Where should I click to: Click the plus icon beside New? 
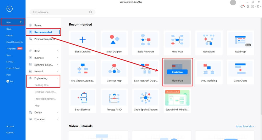[21, 22]
